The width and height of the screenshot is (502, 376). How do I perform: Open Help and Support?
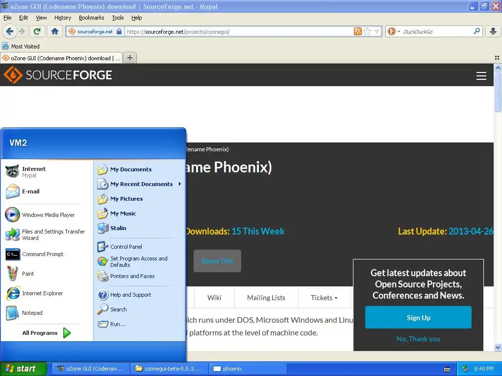[139, 294]
